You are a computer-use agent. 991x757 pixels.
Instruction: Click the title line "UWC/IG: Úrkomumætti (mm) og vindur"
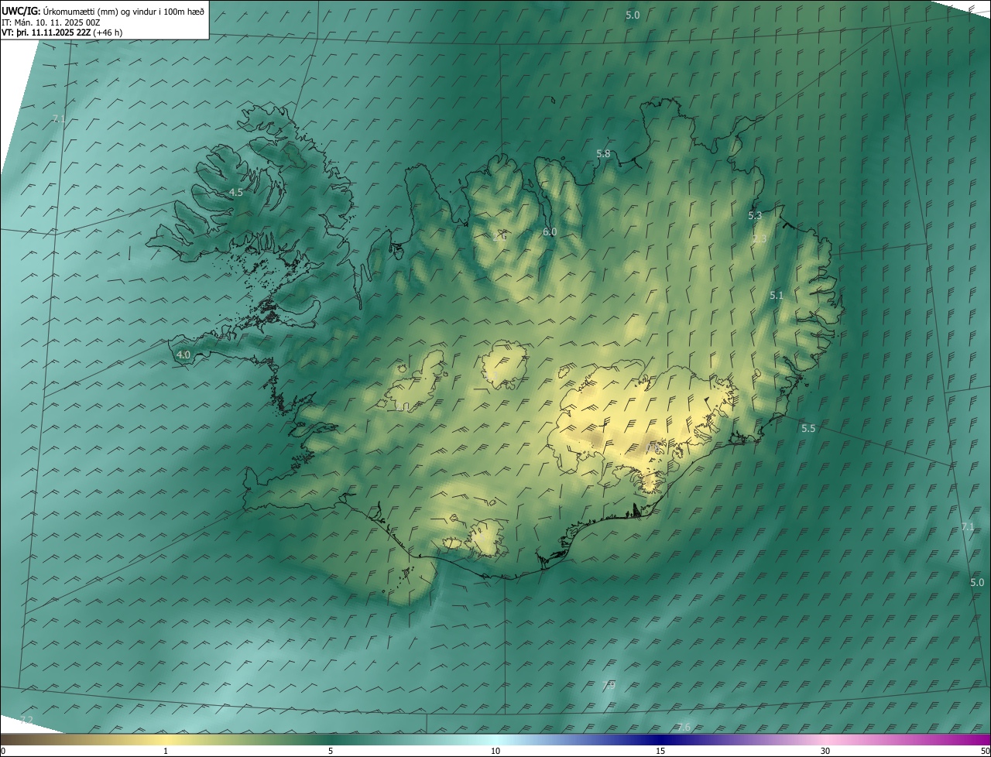click(104, 11)
